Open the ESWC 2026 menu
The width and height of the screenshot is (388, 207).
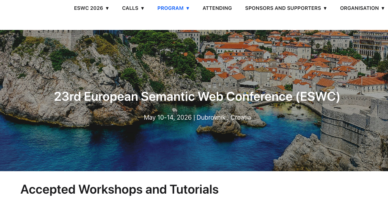(88, 8)
